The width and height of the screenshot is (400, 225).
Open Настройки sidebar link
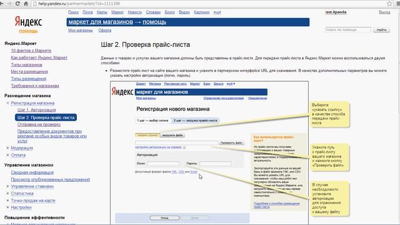(x=21, y=207)
